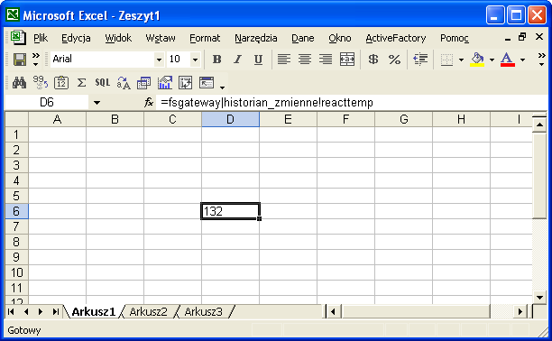Apply percent style format
The width and height of the screenshot is (552, 341).
[x=394, y=60]
